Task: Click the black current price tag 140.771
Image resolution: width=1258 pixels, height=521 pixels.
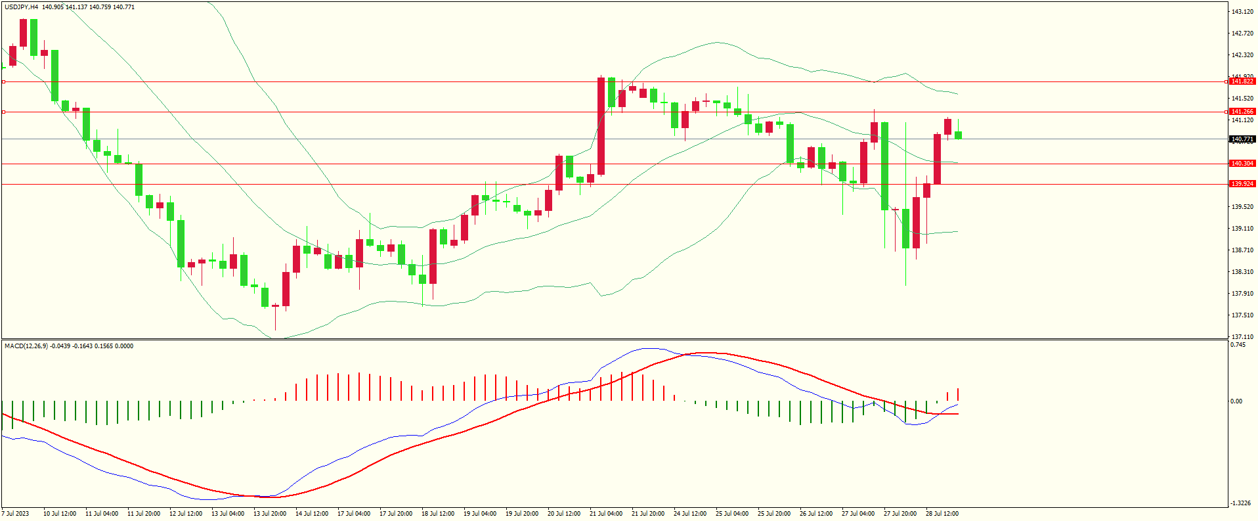Action: [x=1242, y=139]
